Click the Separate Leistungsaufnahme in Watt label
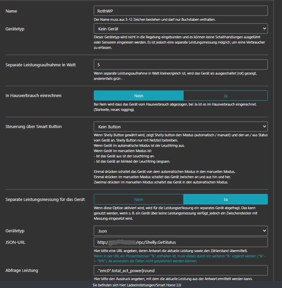Image resolution: width=282 pixels, height=288 pixels. click(x=40, y=65)
